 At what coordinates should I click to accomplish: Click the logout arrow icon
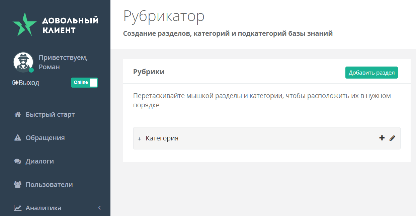tap(15, 83)
